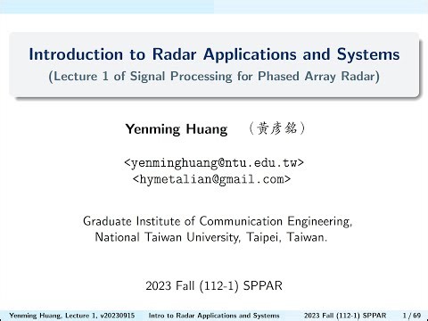The image size is (428, 321).
Task: Click the title 'Introduction to Radar Applications and Systems'
Action: pyautogui.click(x=214, y=55)
